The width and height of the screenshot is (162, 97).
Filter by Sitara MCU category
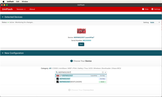116,68
